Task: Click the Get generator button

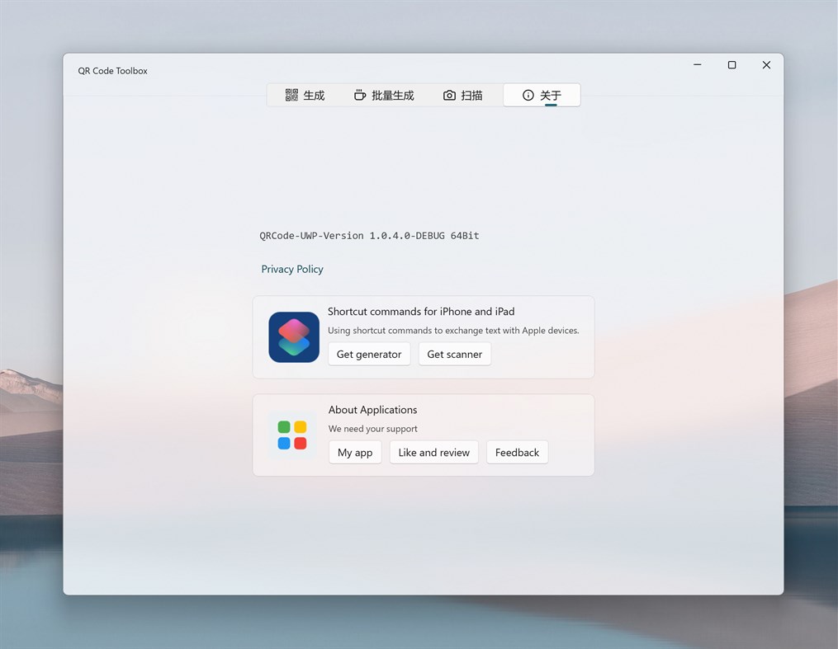Action: click(x=369, y=355)
